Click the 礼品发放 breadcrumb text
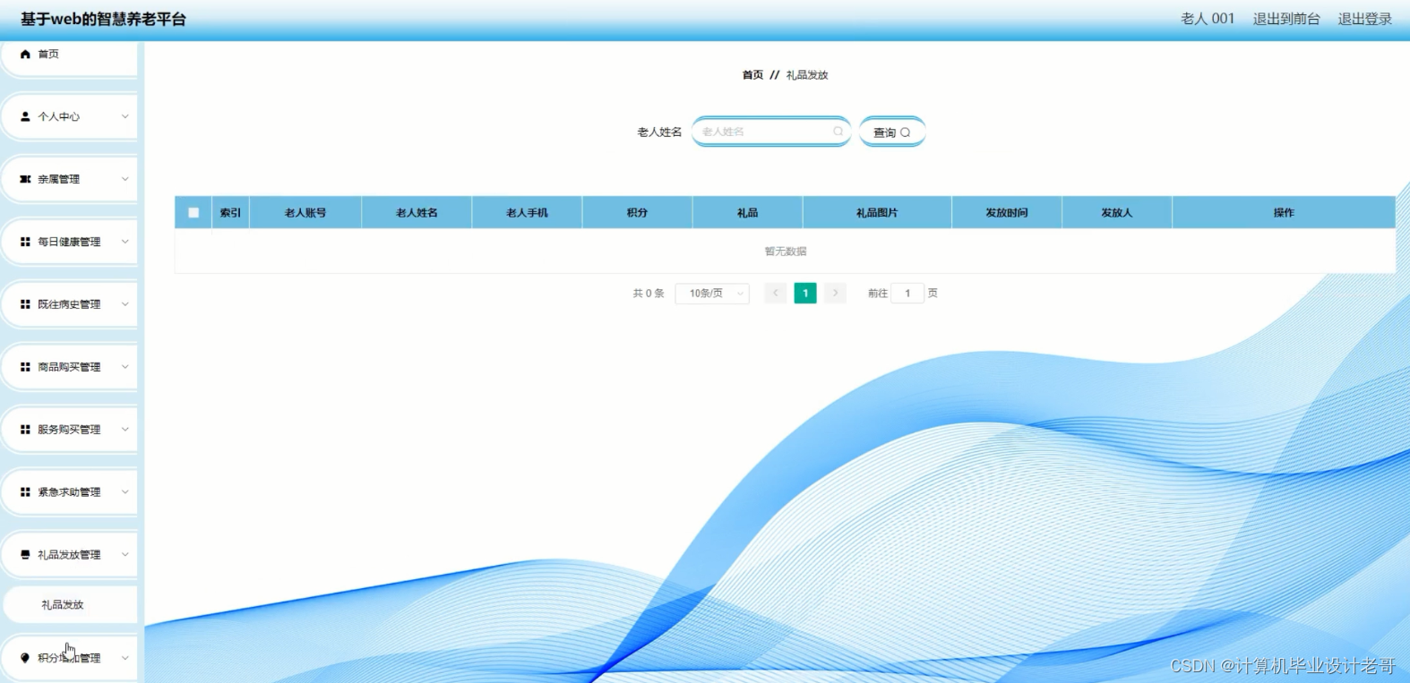The height and width of the screenshot is (683, 1410). [x=807, y=75]
